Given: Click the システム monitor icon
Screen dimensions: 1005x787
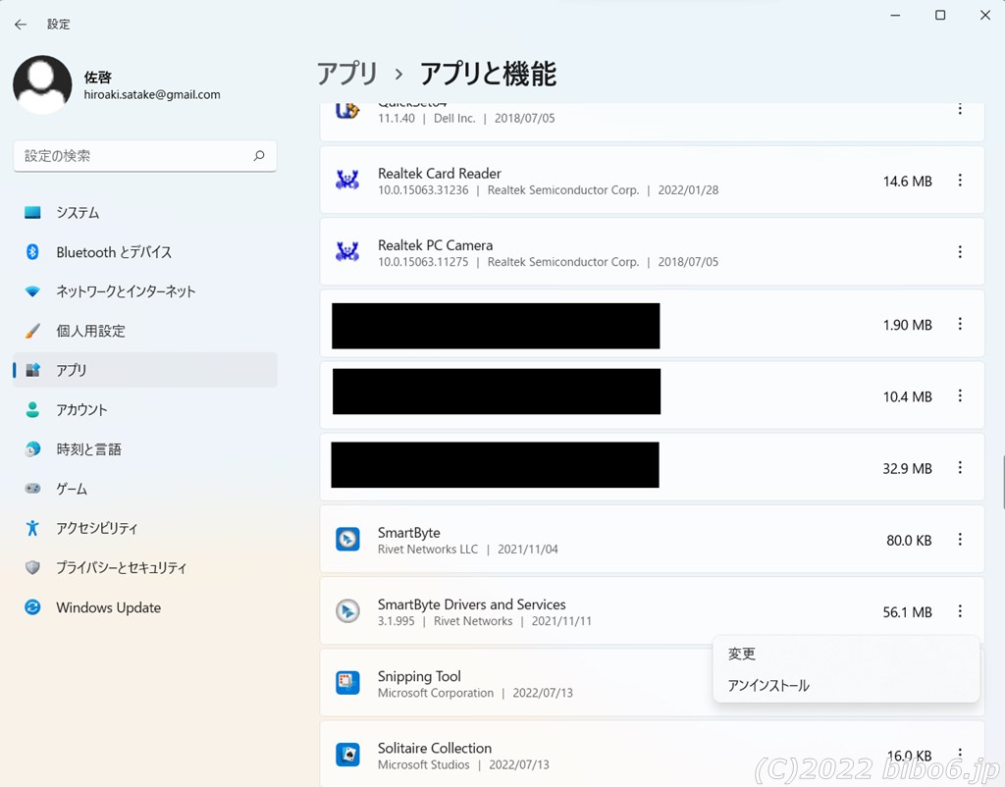Looking at the screenshot, I should pyautogui.click(x=32, y=212).
